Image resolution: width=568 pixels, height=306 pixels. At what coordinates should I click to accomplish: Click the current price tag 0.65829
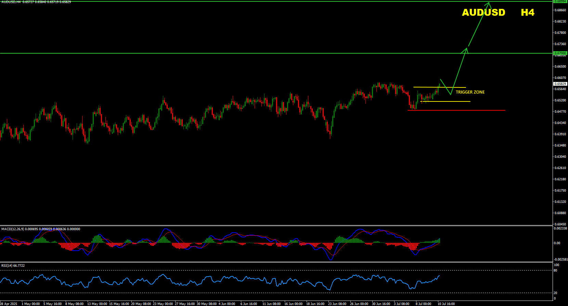(560, 84)
